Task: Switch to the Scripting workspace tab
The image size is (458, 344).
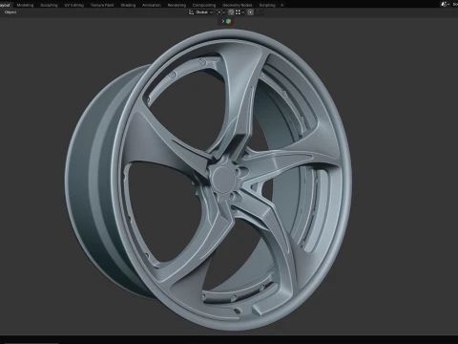Action: (267, 5)
